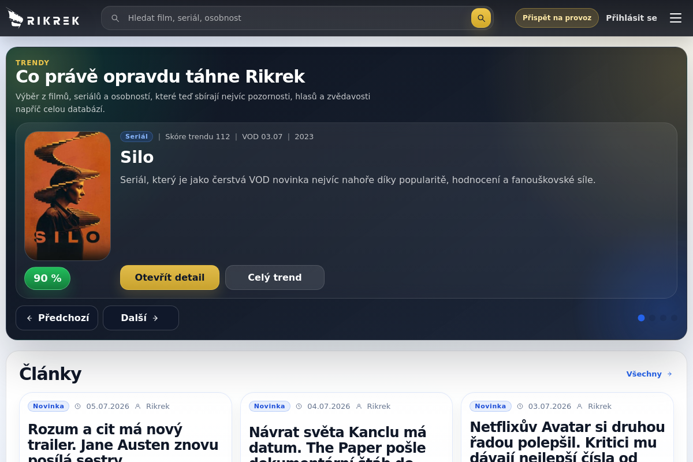This screenshot has height=462, width=693.
Task: Go to the previous slide with "Předchozí"
Action: [x=57, y=318]
